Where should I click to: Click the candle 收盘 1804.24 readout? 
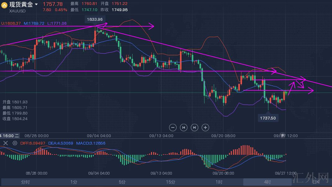[15, 119]
